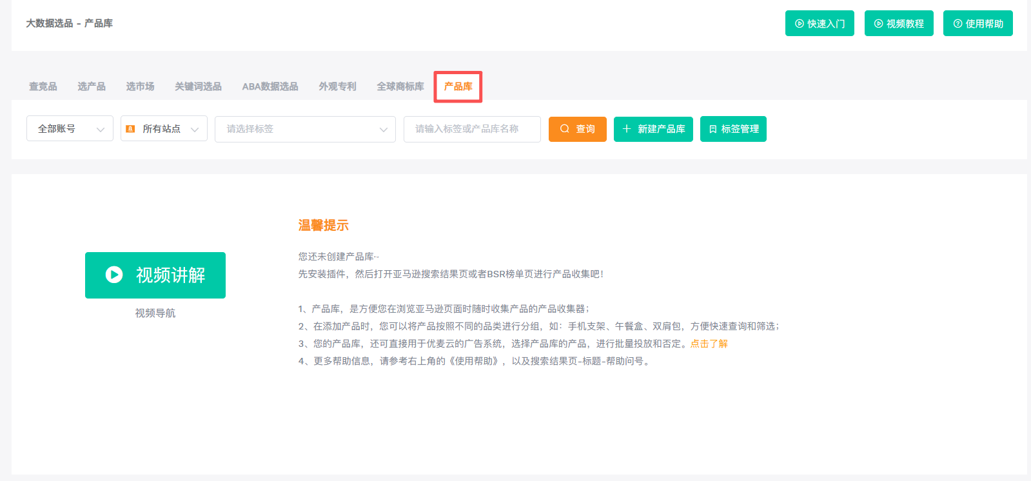Screen dimensions: 1031x481
Task: Click the 视频导航 text link
Action: [155, 313]
